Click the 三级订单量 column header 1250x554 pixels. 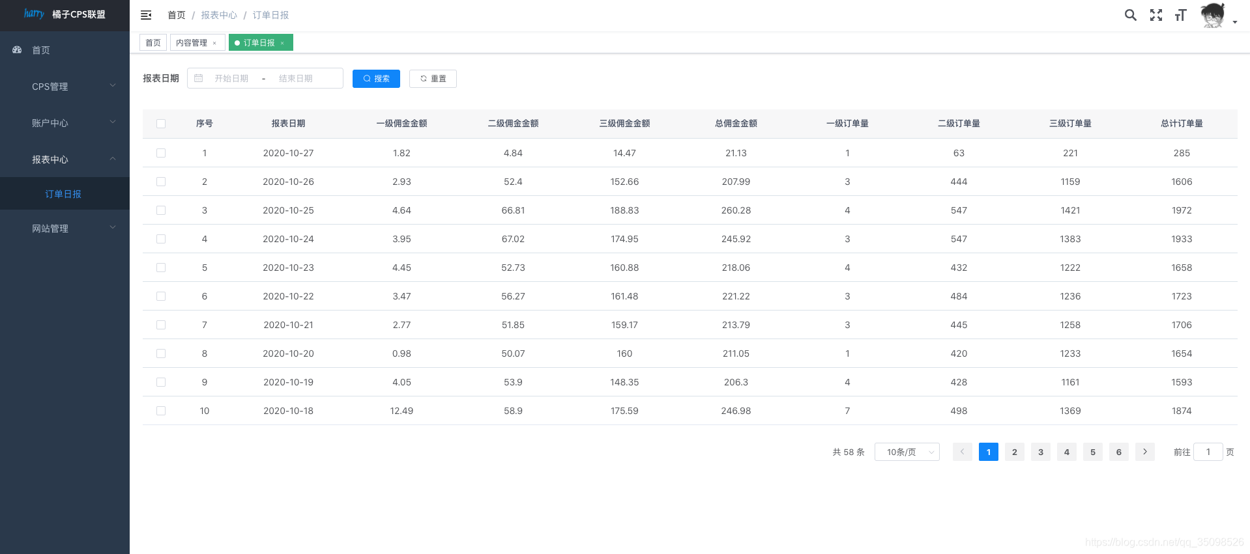pyautogui.click(x=1070, y=124)
